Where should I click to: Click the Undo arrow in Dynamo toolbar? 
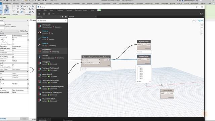point(53,13)
